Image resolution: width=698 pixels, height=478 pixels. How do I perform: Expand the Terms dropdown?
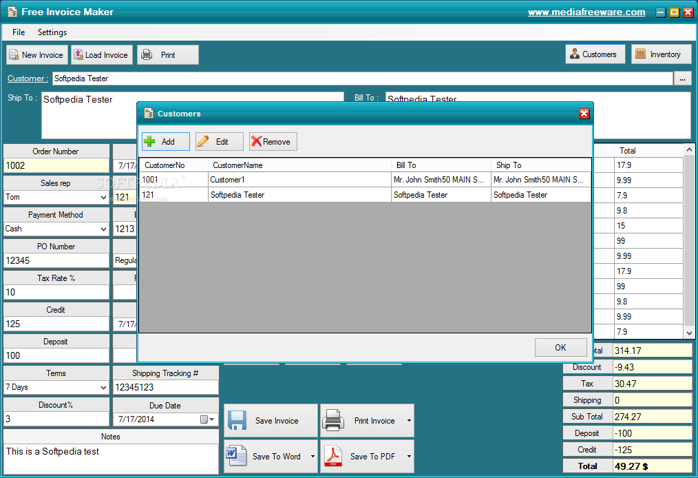point(103,388)
